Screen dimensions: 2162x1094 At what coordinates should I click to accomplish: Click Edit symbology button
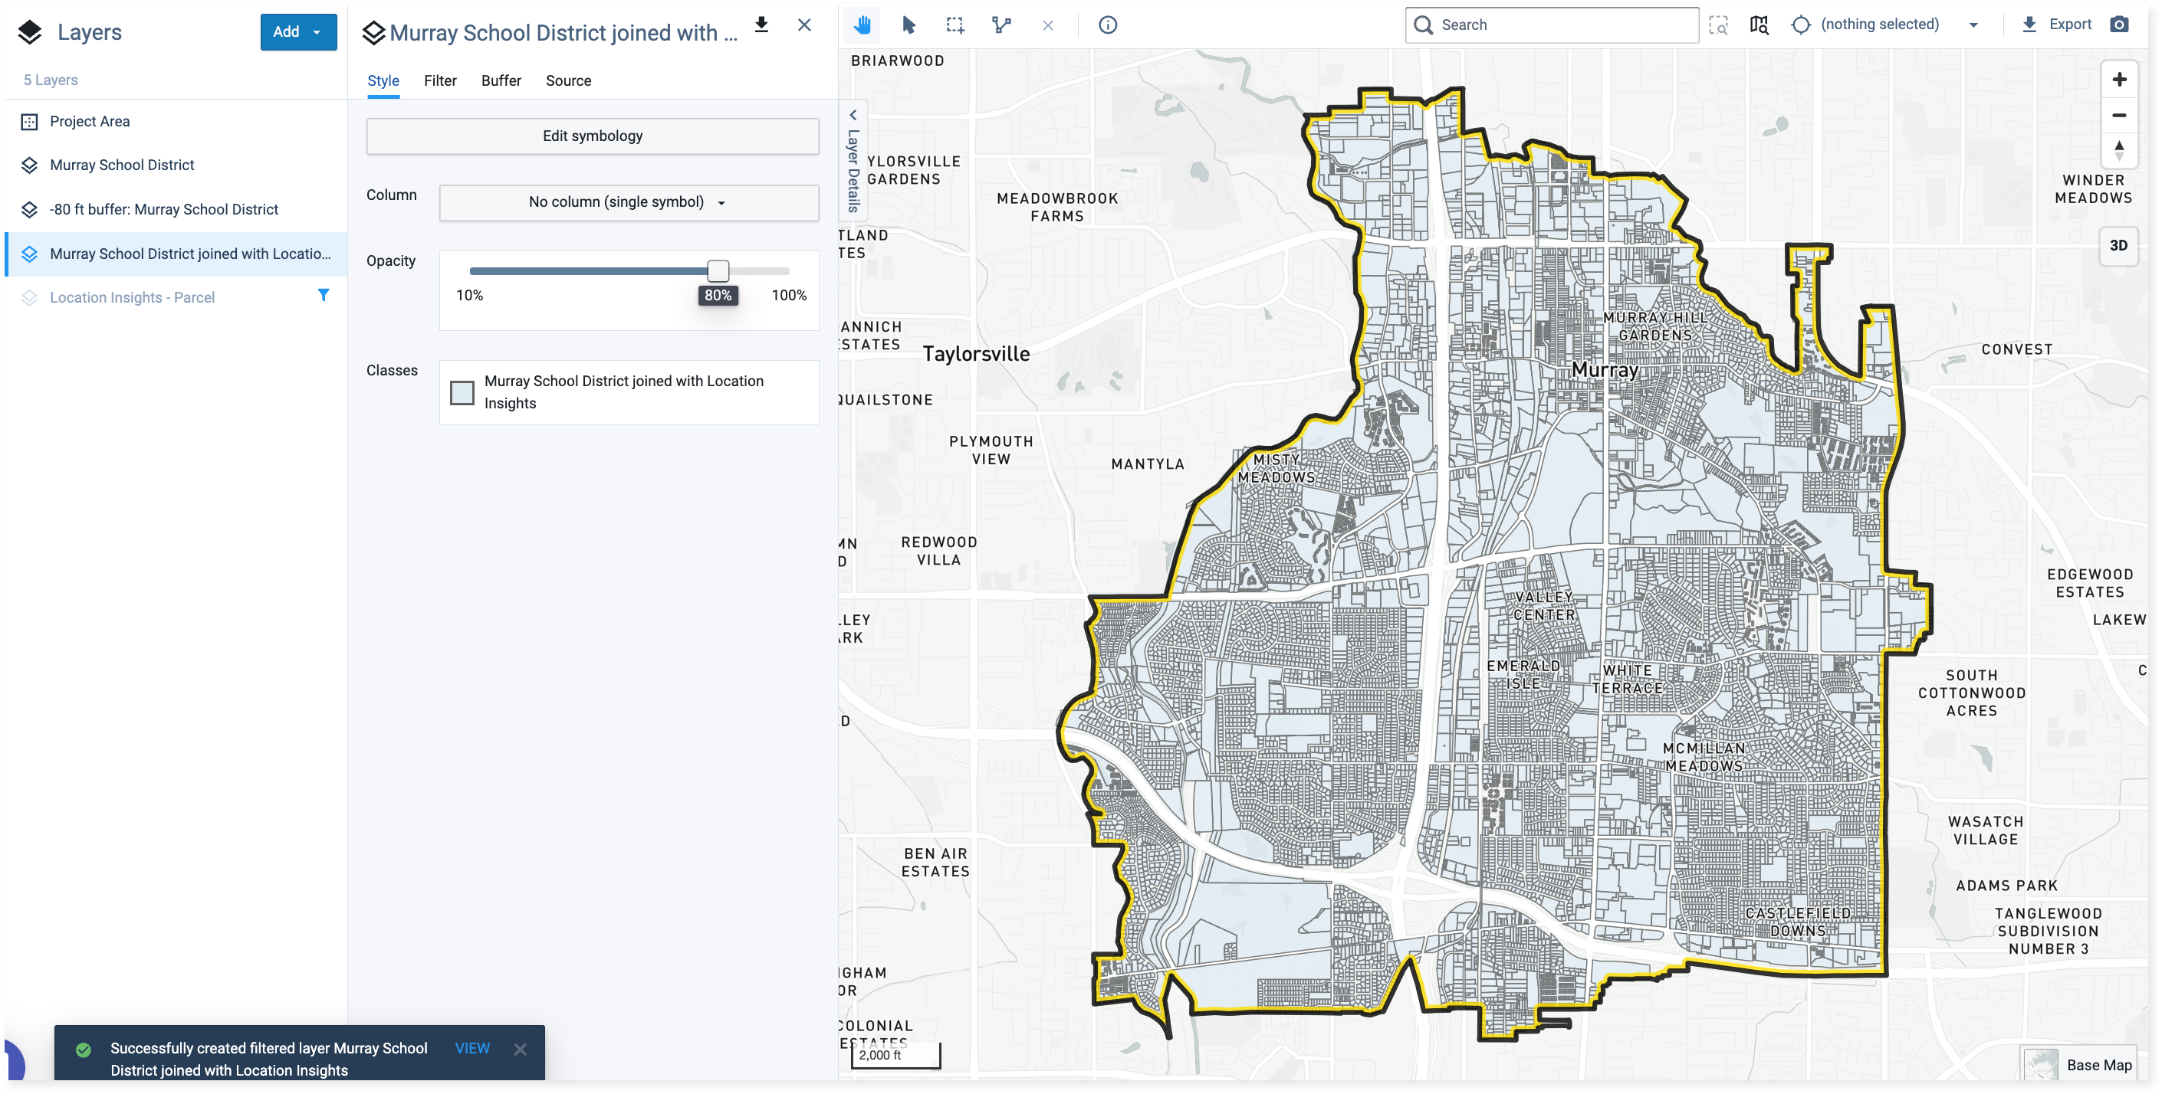coord(593,136)
